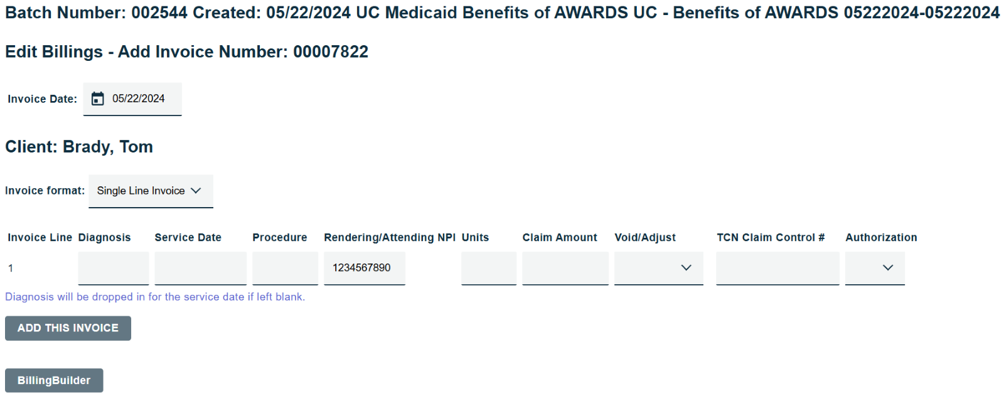Expand the Single Line Invoice format dropdown
Viewport: 1004px width, 406px height.
(x=151, y=191)
